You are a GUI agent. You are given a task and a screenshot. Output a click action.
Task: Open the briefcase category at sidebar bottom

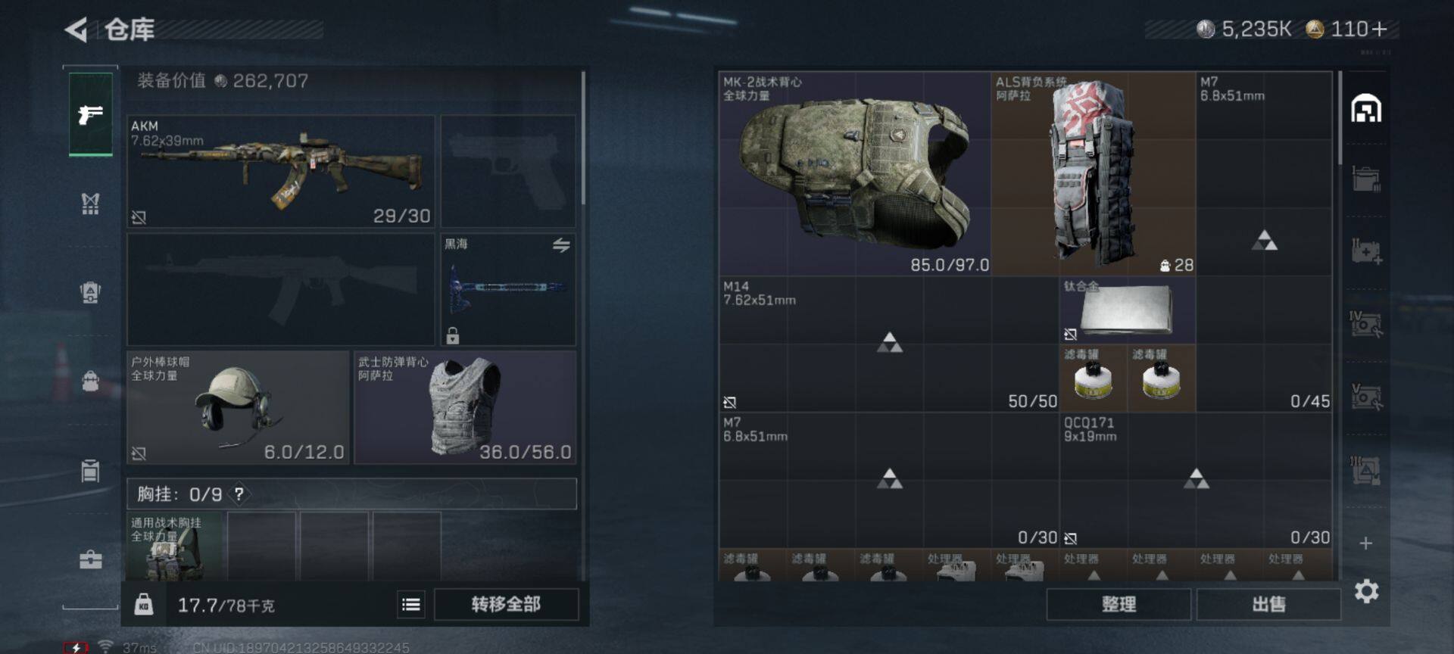pyautogui.click(x=90, y=559)
